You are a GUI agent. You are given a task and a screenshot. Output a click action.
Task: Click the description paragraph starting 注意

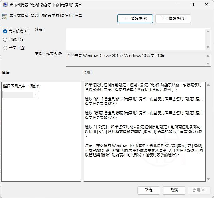144,150
